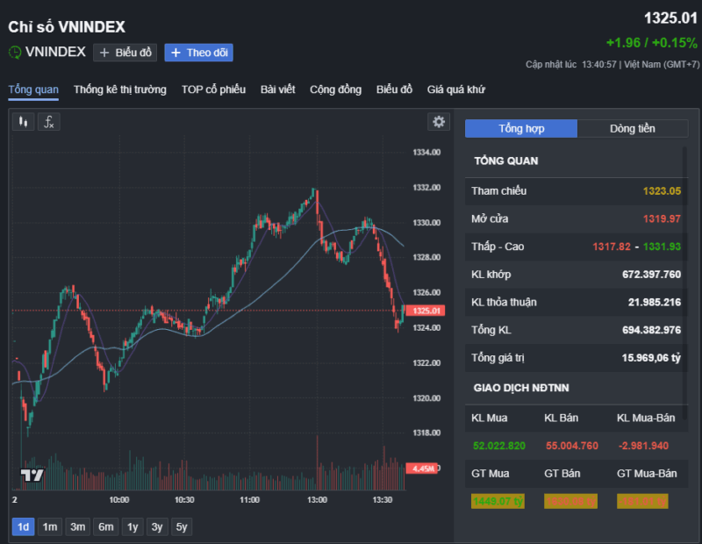The height and width of the screenshot is (544, 702).
Task: Open Thống kê thị trường tab
Action: tap(120, 89)
